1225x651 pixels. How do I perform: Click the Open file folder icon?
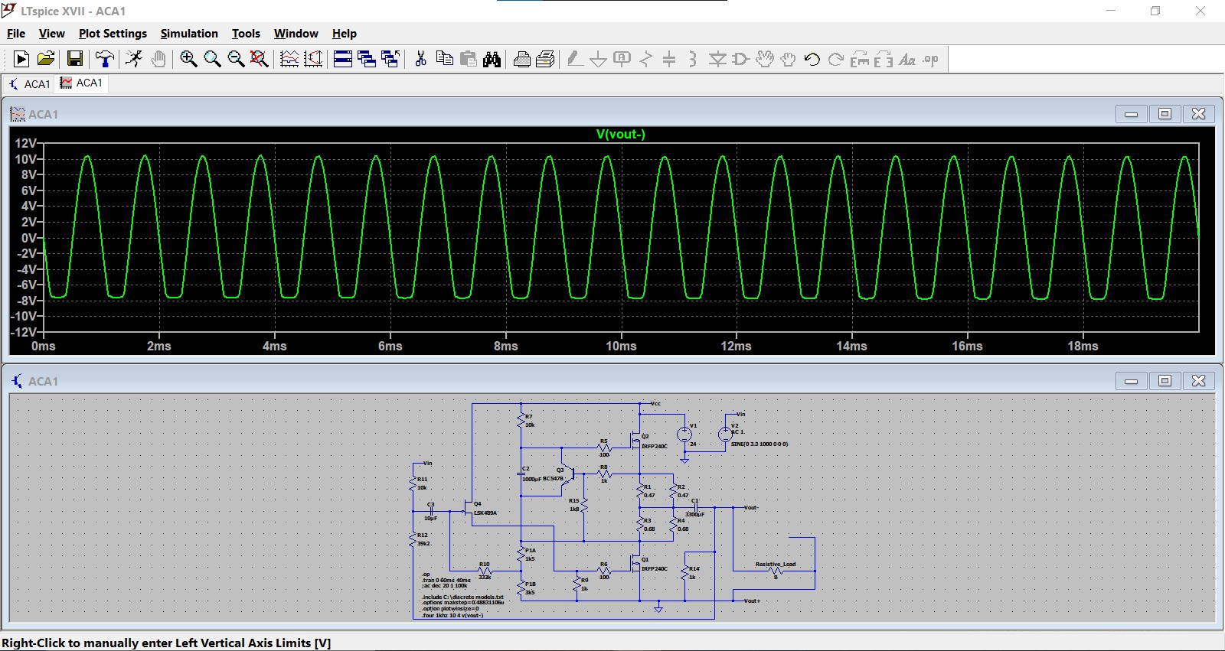point(46,59)
